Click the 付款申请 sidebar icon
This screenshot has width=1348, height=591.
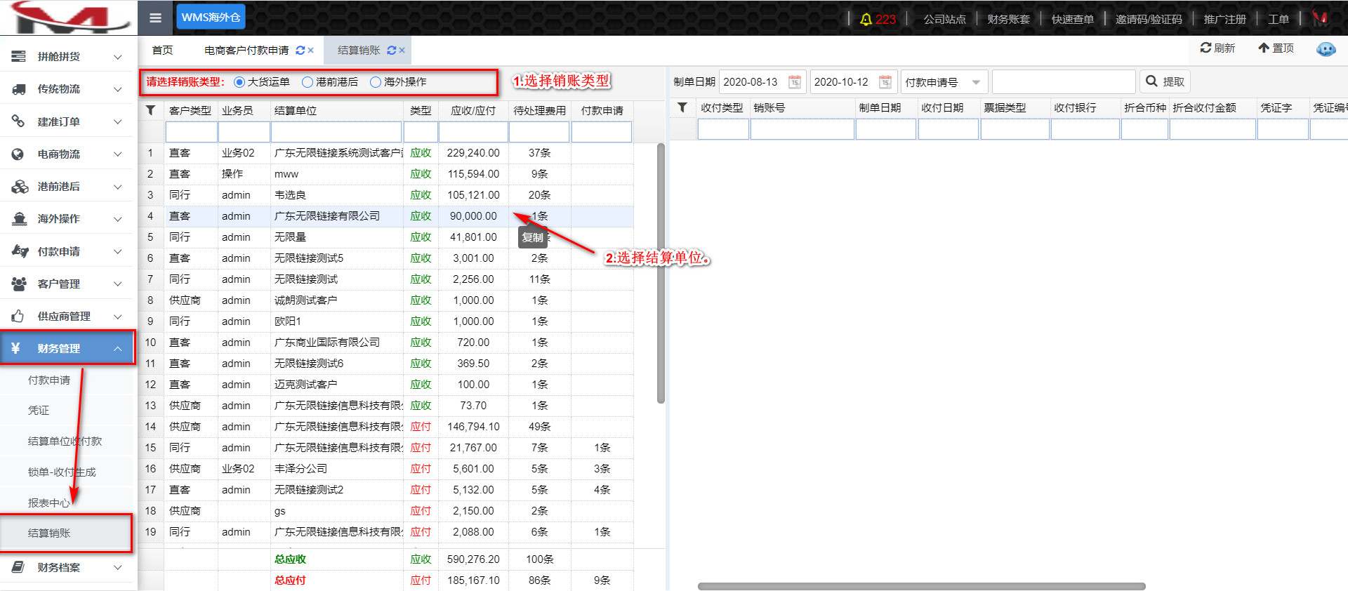point(20,251)
